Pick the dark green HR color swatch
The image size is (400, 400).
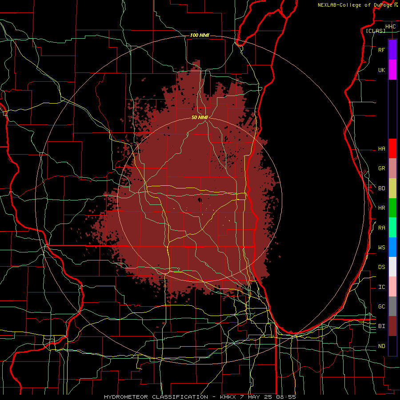(x=392, y=208)
